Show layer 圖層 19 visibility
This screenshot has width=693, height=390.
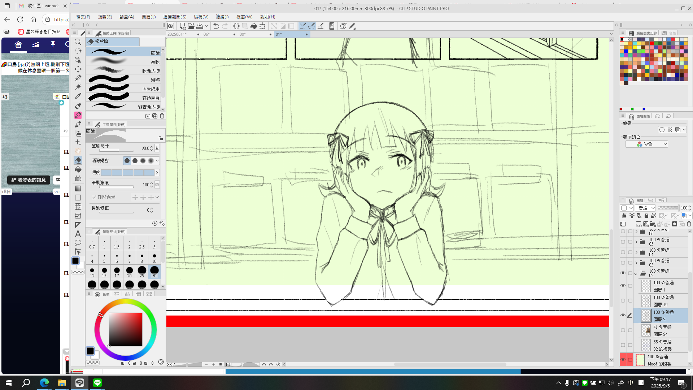623,300
